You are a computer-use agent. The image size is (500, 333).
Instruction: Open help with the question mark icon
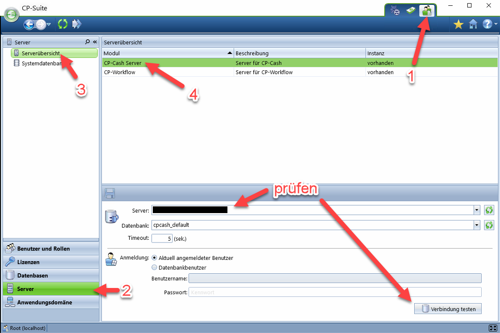pyautogui.click(x=487, y=25)
